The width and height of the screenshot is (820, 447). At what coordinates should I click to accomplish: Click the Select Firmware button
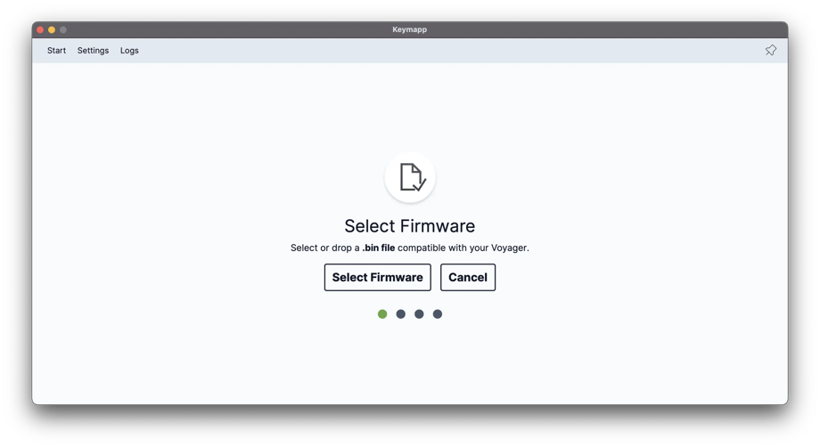(x=378, y=277)
